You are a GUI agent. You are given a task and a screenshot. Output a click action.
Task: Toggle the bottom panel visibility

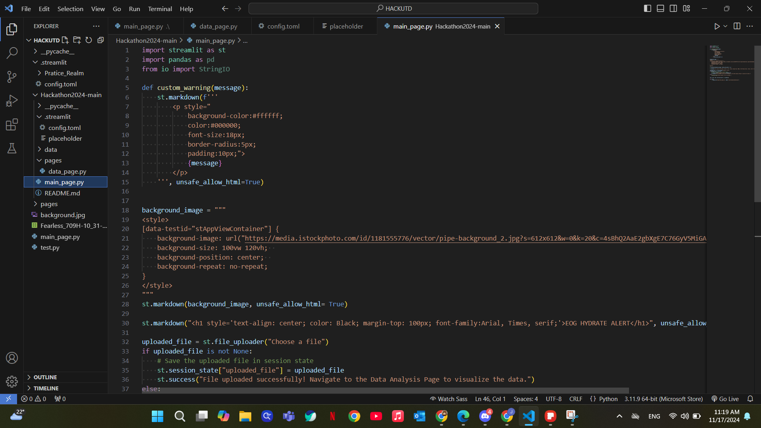660,8
